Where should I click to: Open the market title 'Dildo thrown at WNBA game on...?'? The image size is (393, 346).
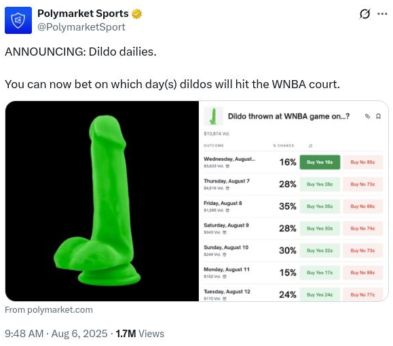[x=288, y=116]
